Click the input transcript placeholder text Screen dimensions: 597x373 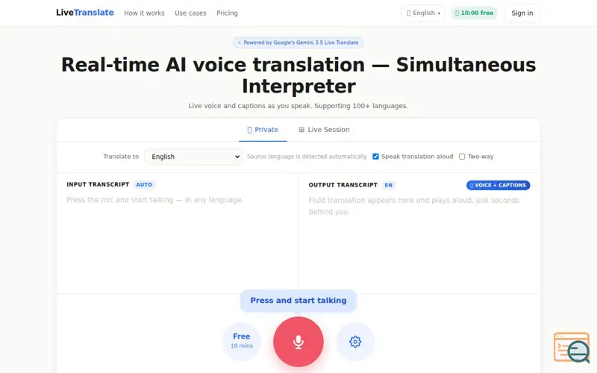[155, 200]
